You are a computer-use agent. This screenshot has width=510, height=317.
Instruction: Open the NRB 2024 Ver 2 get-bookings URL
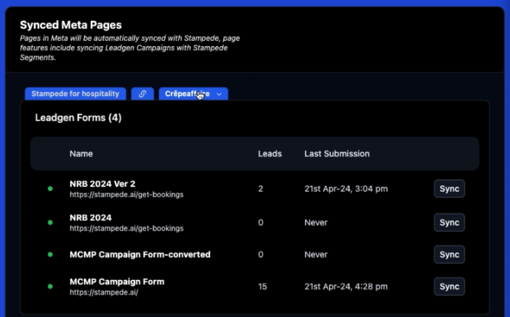[x=126, y=194]
